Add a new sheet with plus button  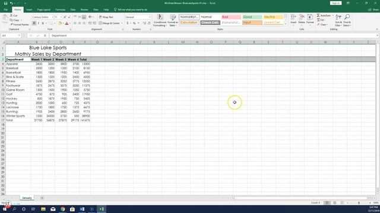tap(42, 198)
